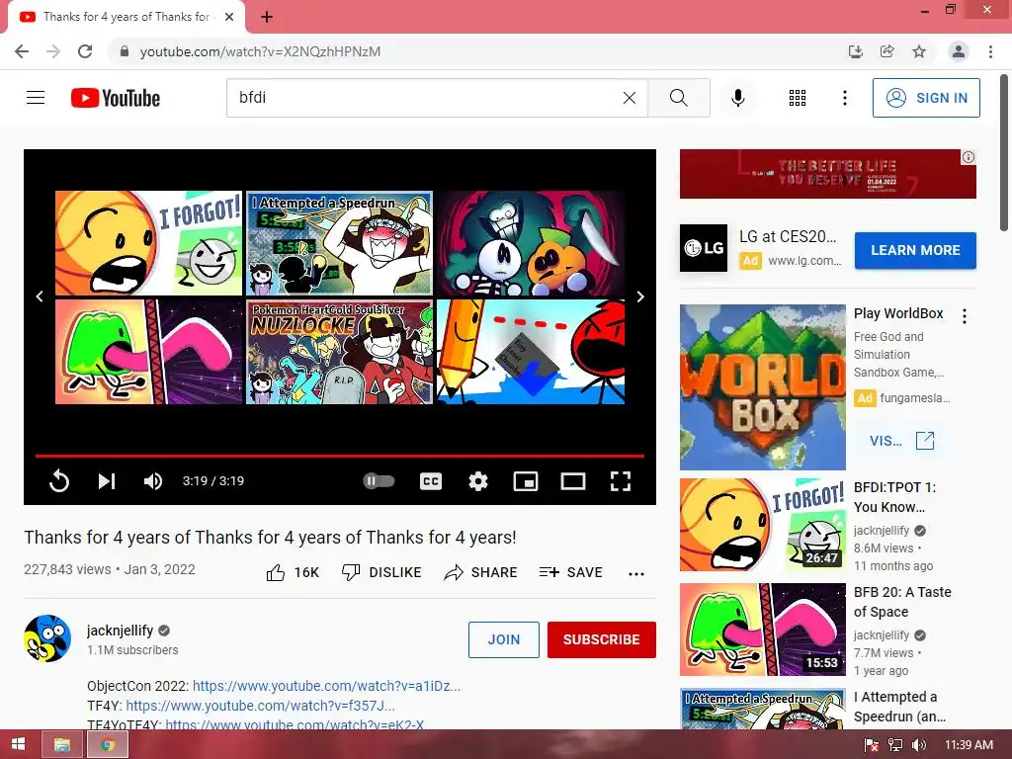
Task: Open ObjectCon 2022 description link
Action: [x=326, y=686]
